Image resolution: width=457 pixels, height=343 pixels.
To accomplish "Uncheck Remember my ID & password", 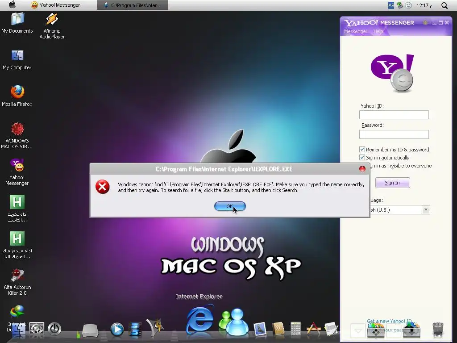I will click(x=362, y=149).
